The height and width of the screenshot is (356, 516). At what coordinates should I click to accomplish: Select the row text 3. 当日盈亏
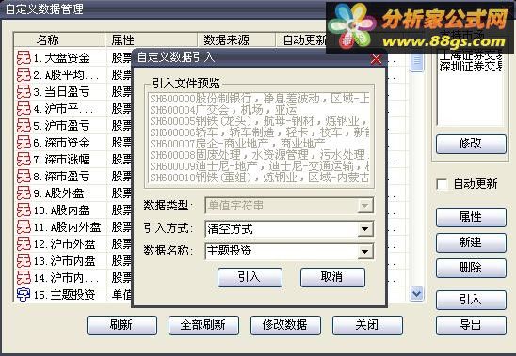coord(61,92)
